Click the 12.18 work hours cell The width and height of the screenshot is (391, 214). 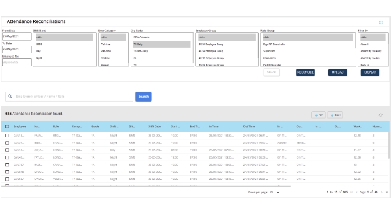click(x=357, y=136)
